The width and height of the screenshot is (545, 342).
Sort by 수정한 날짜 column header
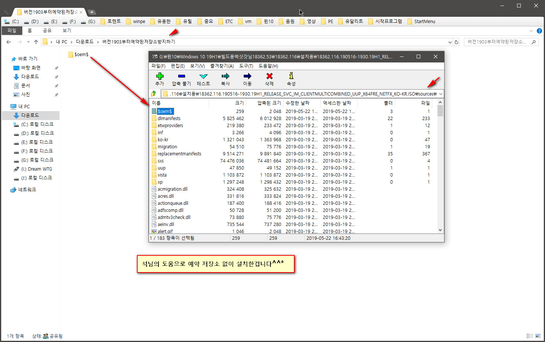302,103
